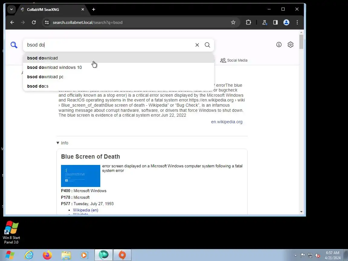The width and height of the screenshot is (348, 261).
Task: Bookmark this page with star
Action: click(x=233, y=22)
